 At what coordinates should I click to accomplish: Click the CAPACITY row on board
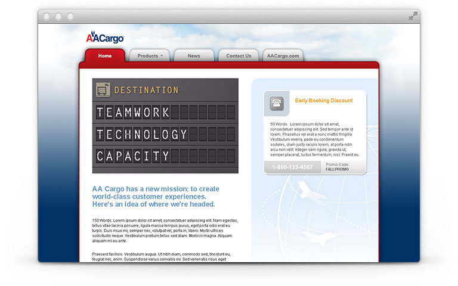click(x=165, y=156)
